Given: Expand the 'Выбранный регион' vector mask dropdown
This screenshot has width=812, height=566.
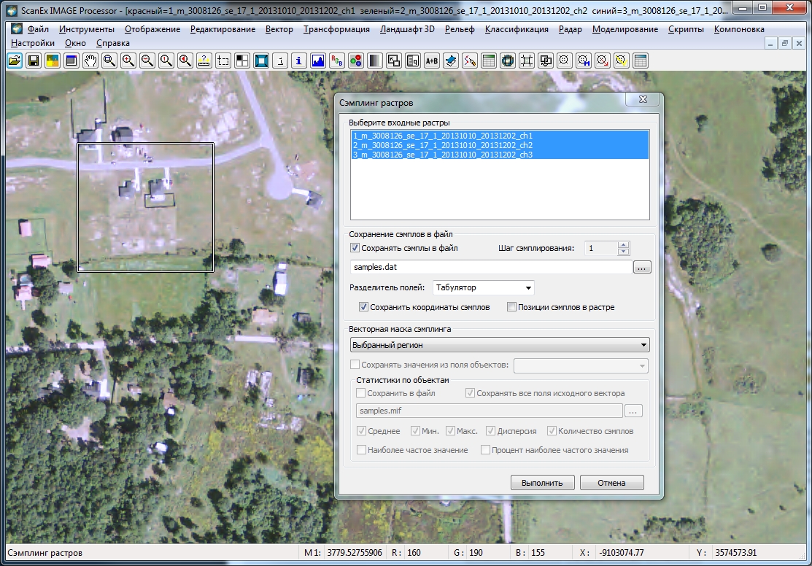Looking at the screenshot, I should (x=500, y=345).
